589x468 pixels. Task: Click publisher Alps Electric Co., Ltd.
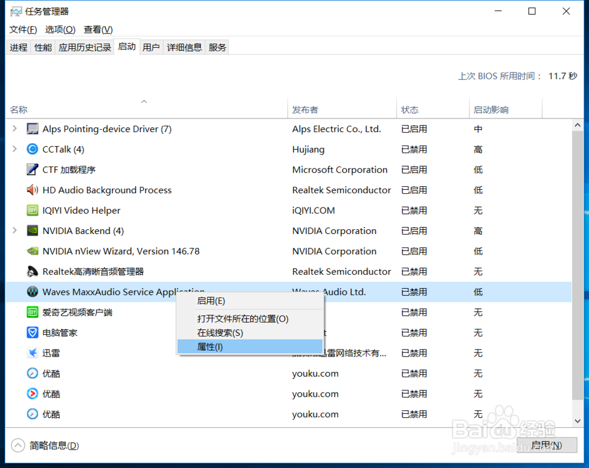click(336, 129)
